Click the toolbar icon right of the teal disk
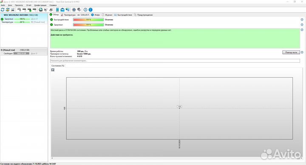 (x=45, y=10)
